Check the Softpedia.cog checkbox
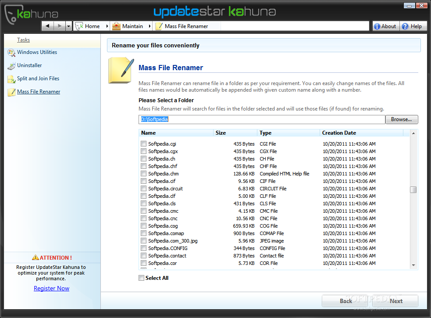This screenshot has height=318, width=431. click(143, 225)
